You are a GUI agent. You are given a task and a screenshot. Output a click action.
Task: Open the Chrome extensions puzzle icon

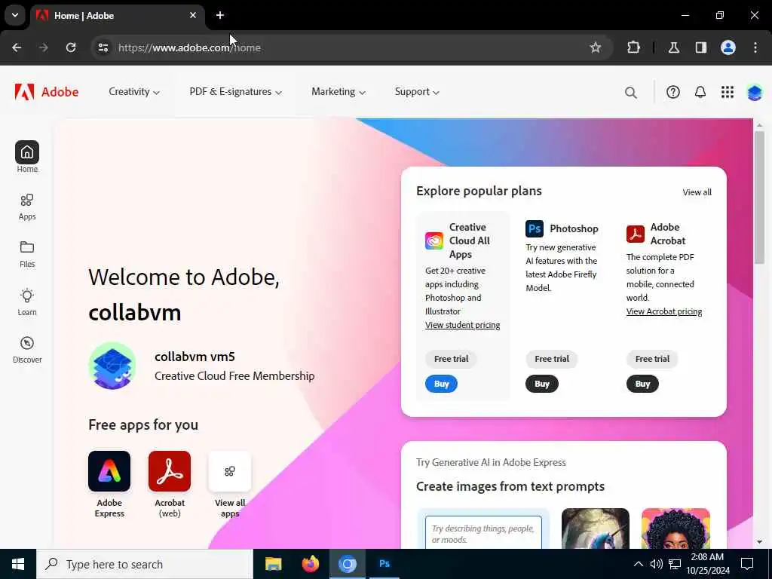point(633,47)
